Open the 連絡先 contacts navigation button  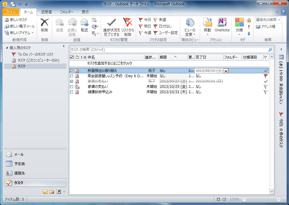(x=35, y=173)
